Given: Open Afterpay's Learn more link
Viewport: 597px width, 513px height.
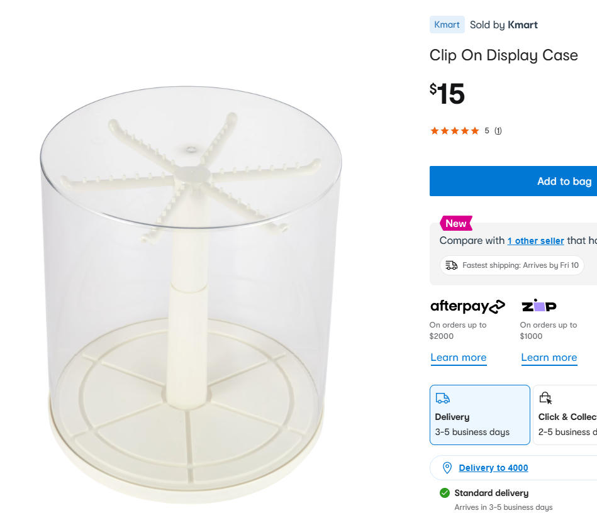Looking at the screenshot, I should [x=458, y=358].
